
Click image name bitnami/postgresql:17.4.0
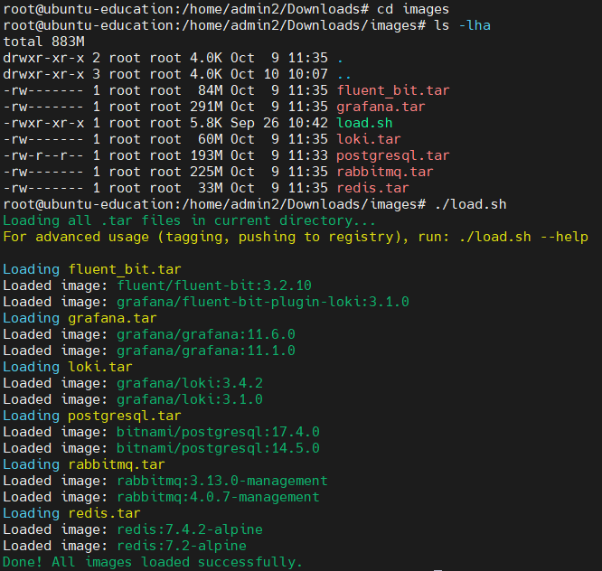[217, 432]
